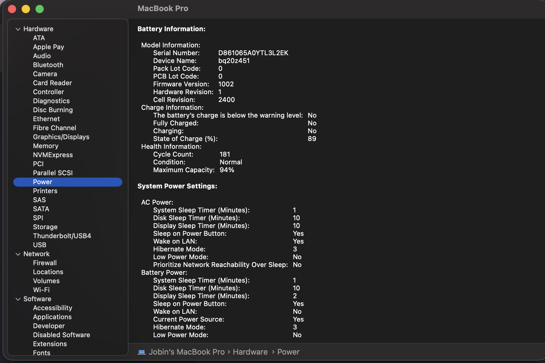Select the Hardware category heading
This screenshot has width=545, height=363.
38,29
